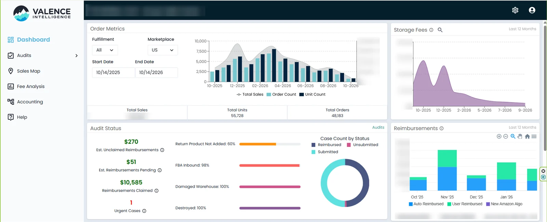The width and height of the screenshot is (547, 222).
Task: Dismiss the side widget with X icon
Action: [543, 171]
